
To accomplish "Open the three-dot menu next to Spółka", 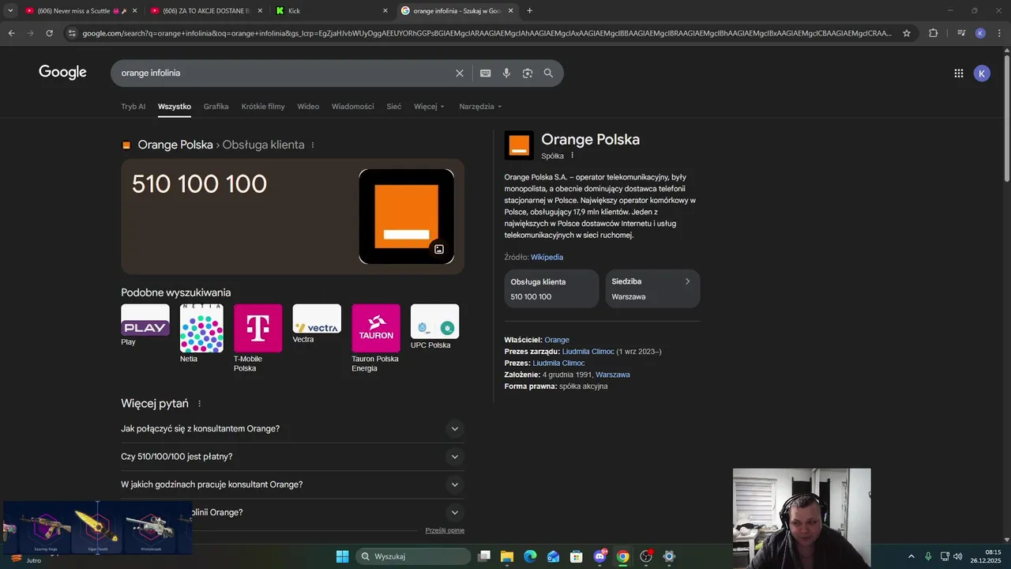I will [573, 156].
